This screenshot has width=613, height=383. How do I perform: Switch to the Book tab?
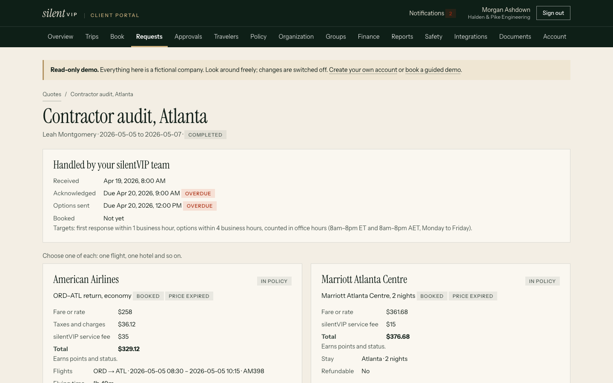point(117,37)
